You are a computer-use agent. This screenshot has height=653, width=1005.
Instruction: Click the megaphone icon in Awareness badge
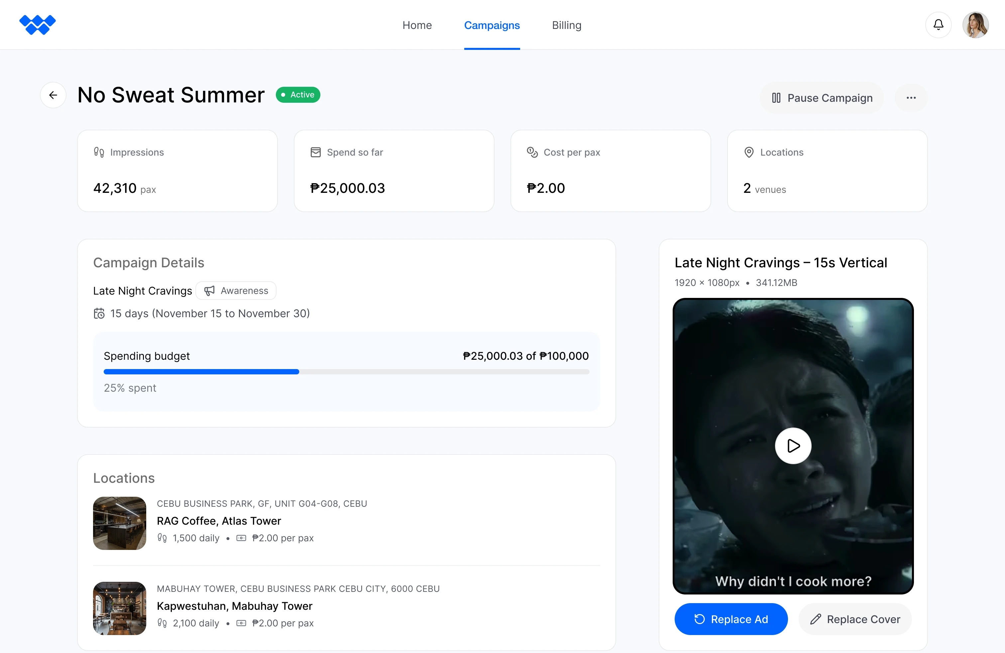pyautogui.click(x=210, y=291)
